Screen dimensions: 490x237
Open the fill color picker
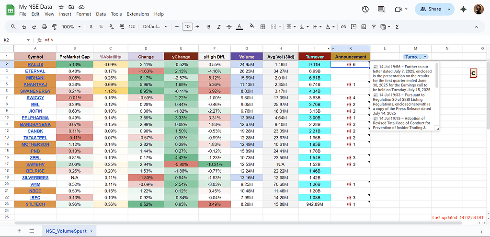click(251, 27)
